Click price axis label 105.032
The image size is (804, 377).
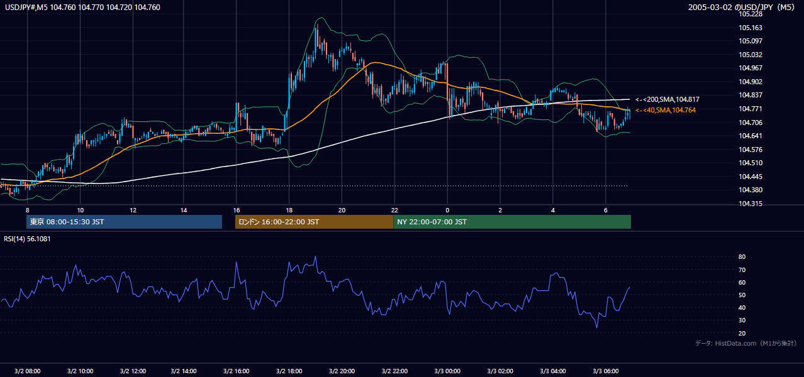pos(751,55)
